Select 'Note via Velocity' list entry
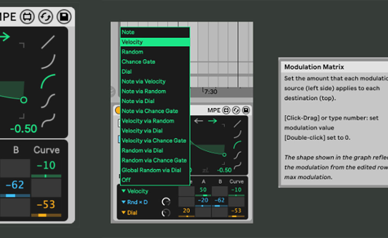The height and width of the screenshot is (238, 388). [x=144, y=81]
